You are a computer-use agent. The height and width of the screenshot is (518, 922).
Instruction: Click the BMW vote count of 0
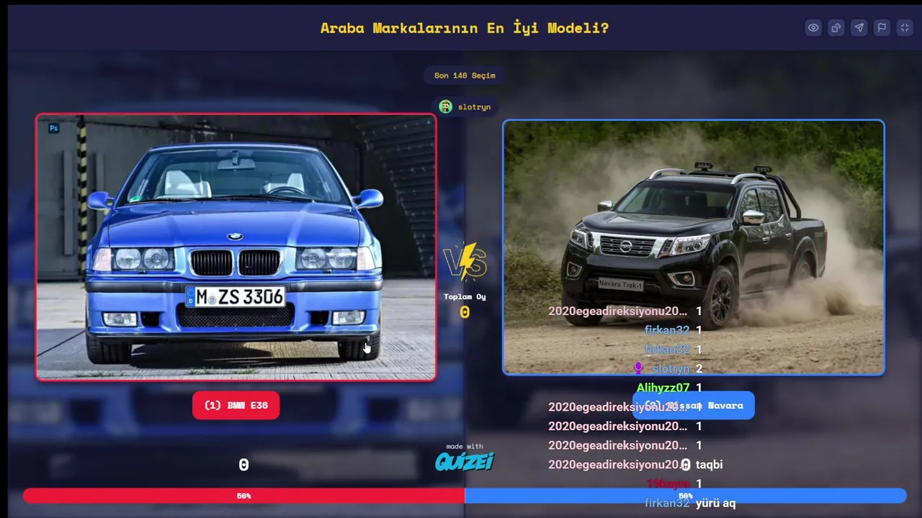(243, 465)
